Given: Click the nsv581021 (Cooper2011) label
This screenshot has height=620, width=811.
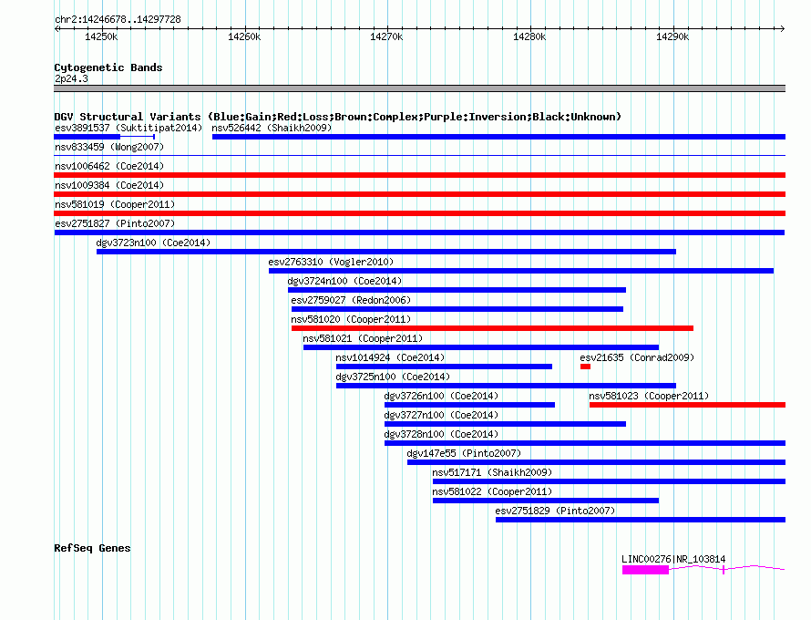Looking at the screenshot, I should pyautogui.click(x=363, y=338).
